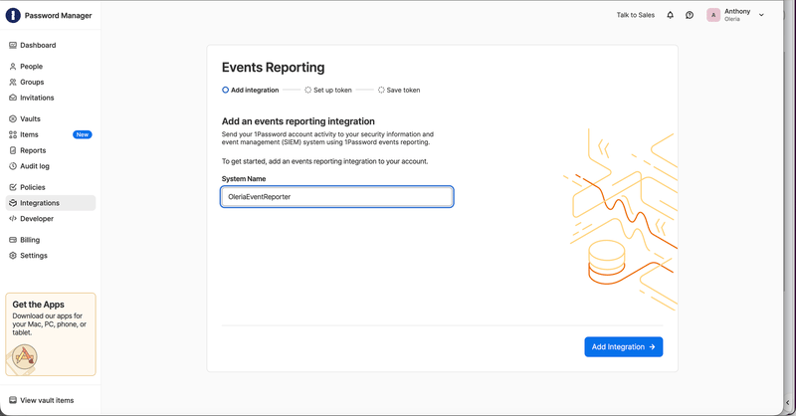Click the 1Password logo icon

coord(13,15)
